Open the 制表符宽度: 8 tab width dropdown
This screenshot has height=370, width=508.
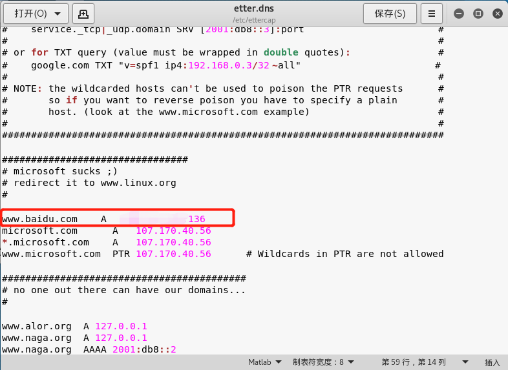pyautogui.click(x=323, y=362)
